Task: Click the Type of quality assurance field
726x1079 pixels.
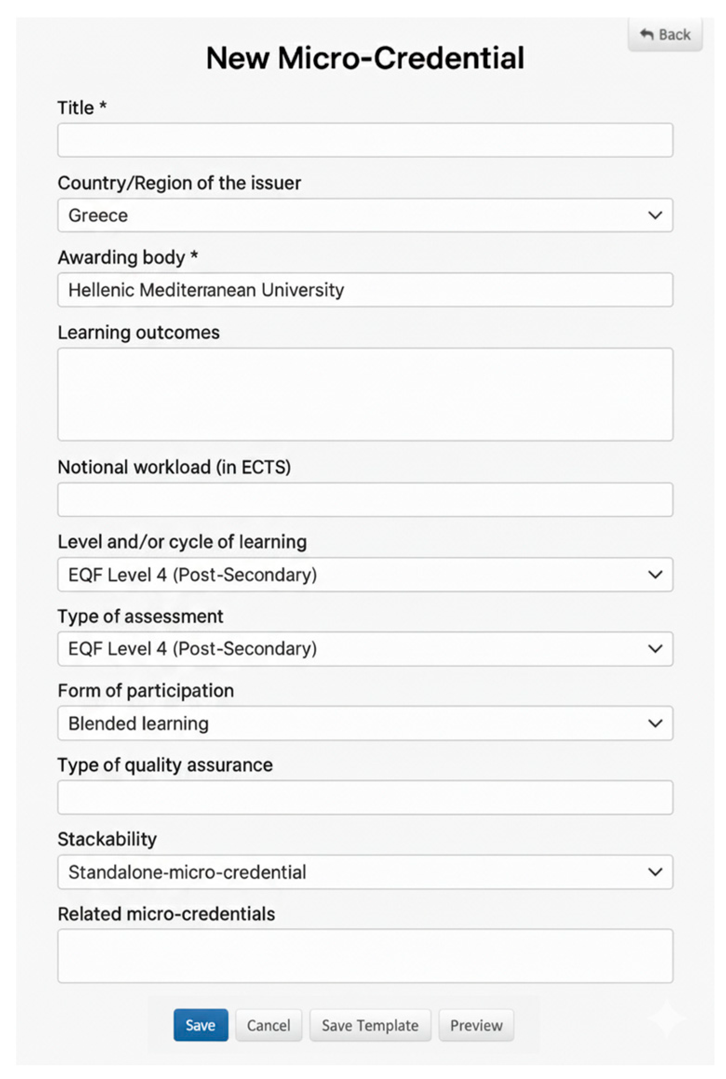Action: click(364, 798)
